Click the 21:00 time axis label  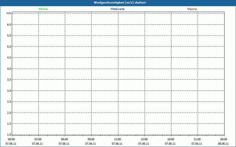pyautogui.click(x=197, y=139)
